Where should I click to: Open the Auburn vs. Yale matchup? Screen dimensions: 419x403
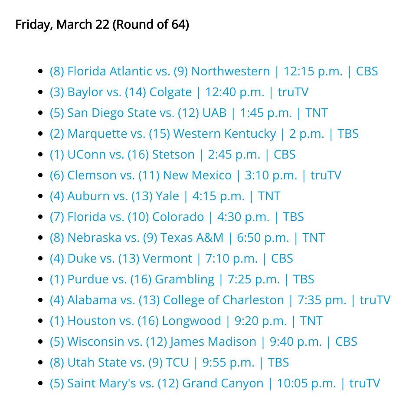point(165,196)
